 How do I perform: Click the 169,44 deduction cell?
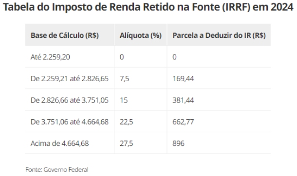219,78
